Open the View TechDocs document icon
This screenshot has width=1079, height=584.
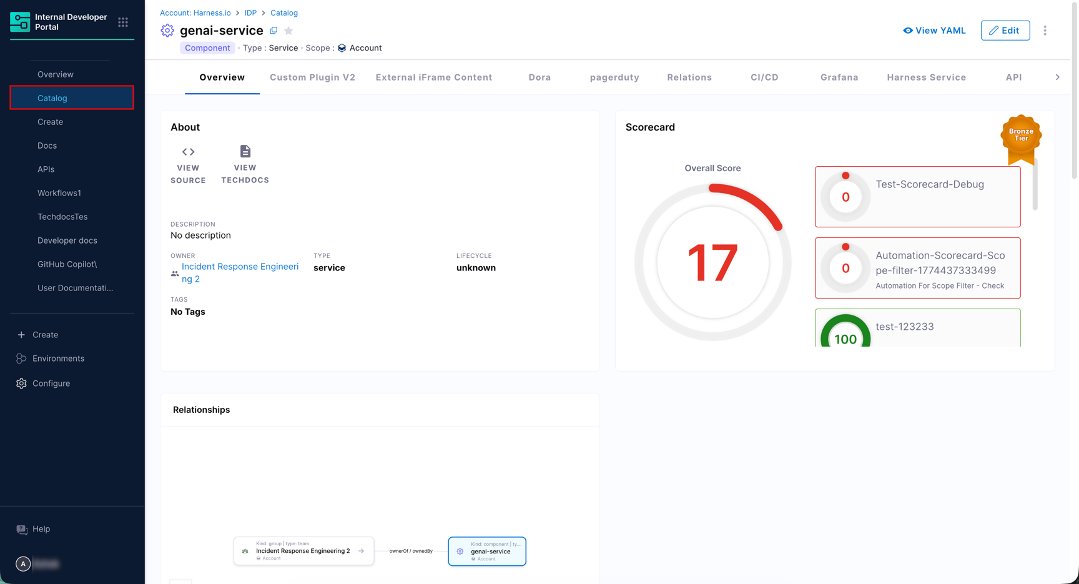245,151
